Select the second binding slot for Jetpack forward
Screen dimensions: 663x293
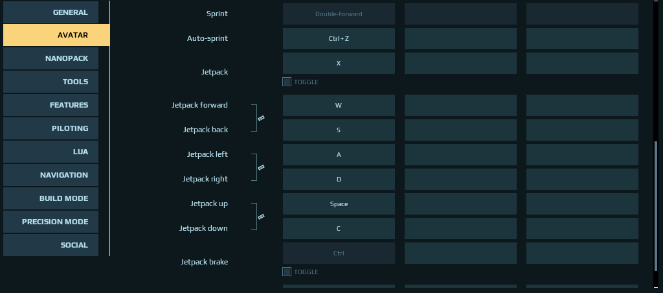click(460, 106)
